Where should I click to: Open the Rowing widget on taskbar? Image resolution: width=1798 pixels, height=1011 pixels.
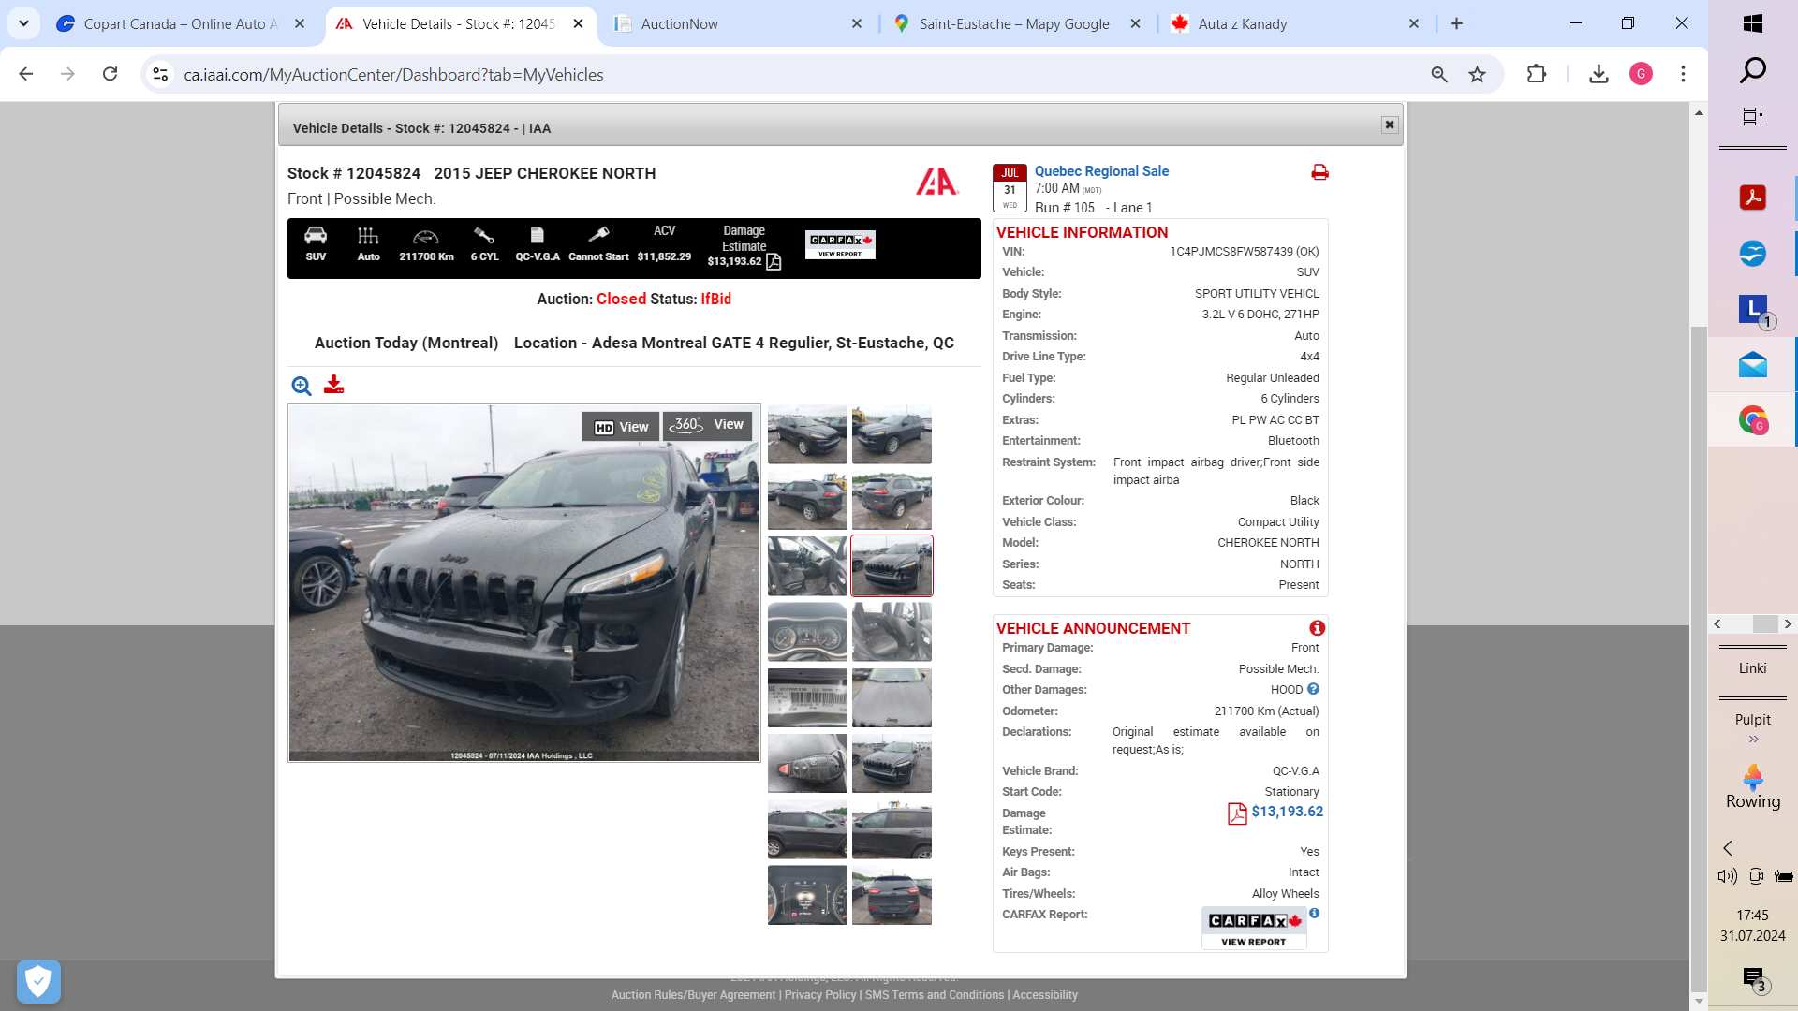point(1752,787)
